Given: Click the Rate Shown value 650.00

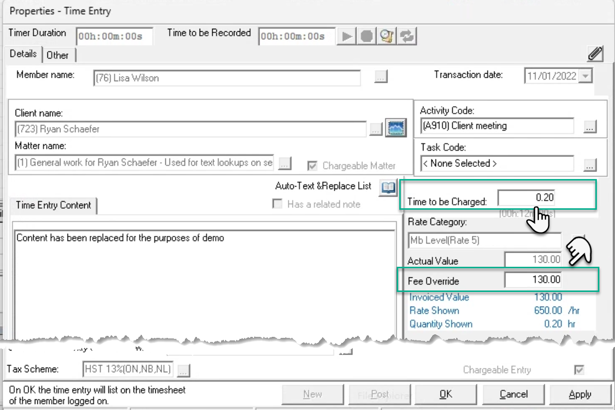Looking at the screenshot, I should (548, 311).
